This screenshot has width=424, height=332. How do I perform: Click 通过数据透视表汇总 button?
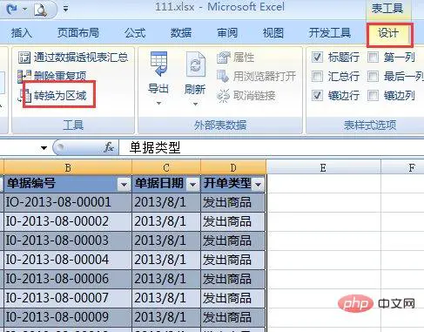click(81, 58)
